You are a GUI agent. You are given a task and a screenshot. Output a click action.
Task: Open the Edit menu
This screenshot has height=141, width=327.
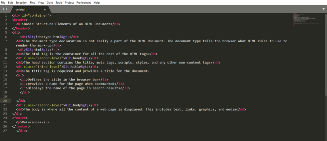pyautogui.click(x=10, y=3)
